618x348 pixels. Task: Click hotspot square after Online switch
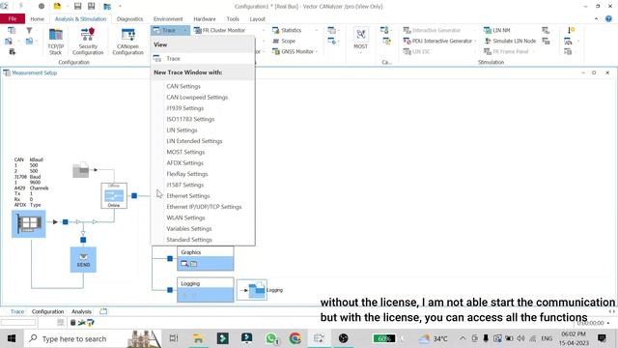point(134,195)
